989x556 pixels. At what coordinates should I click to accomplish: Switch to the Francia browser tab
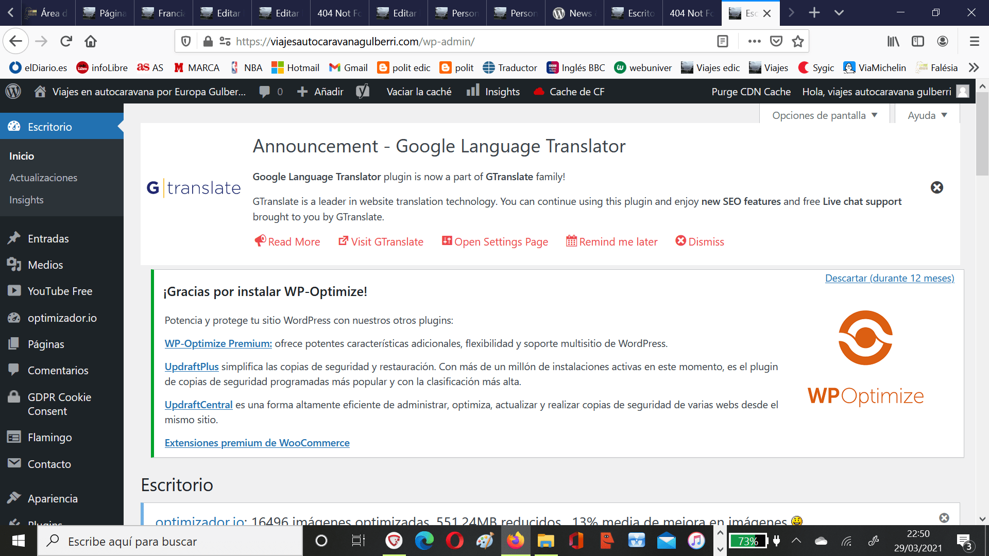[164, 13]
